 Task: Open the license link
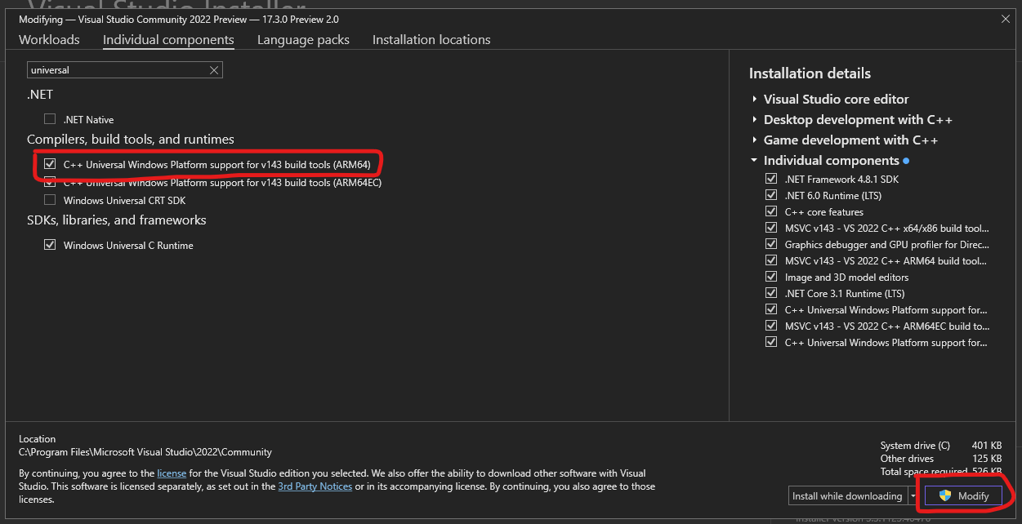[x=172, y=473]
